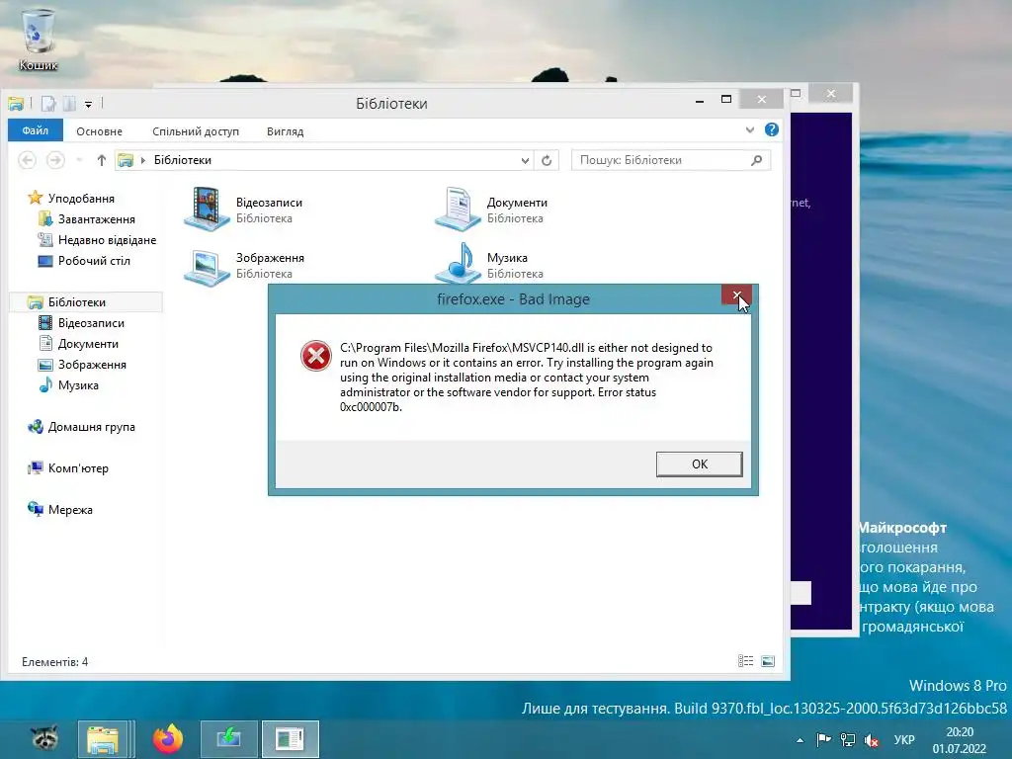Click the red error icon in dialog
Screen dimensions: 1012x759
(315, 356)
